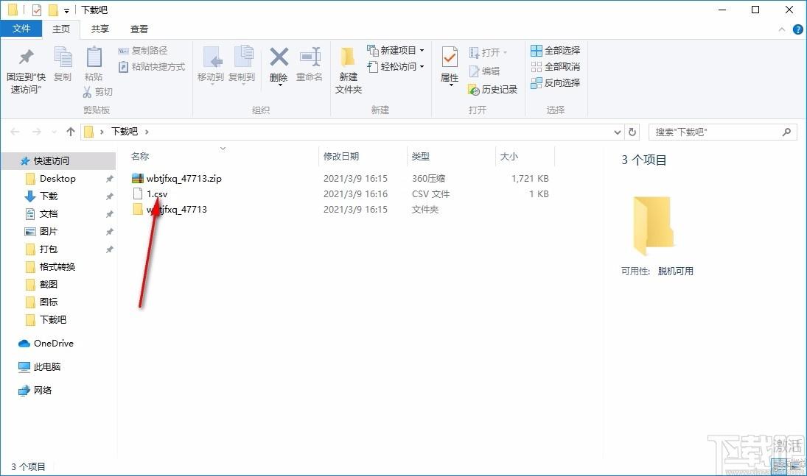Click the Forward navigation arrow
This screenshot has height=476, width=807.
coord(37,132)
